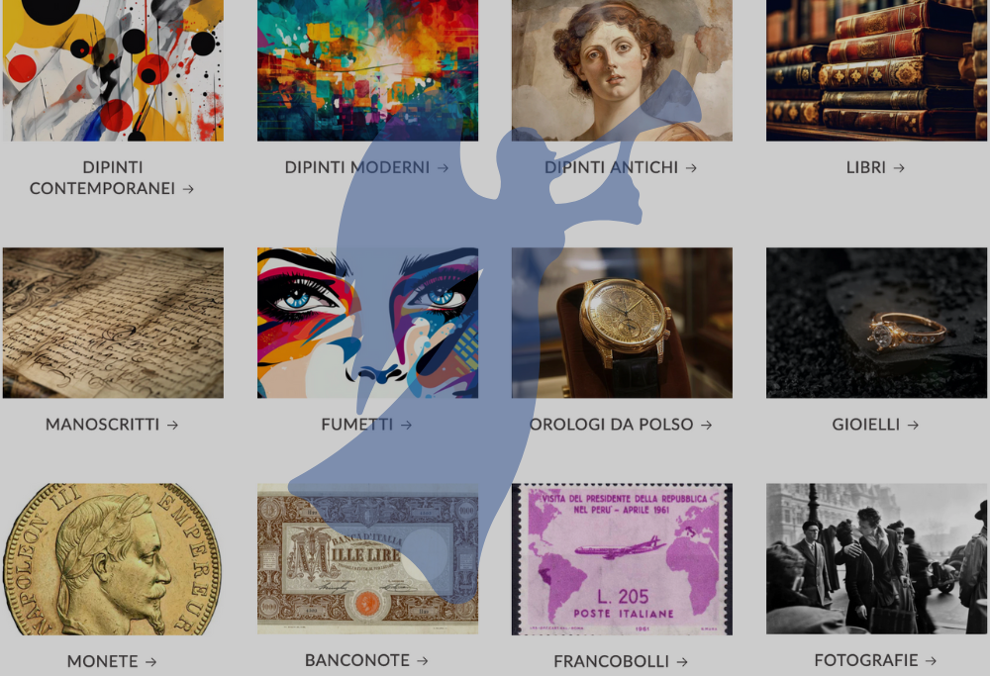This screenshot has height=676, width=990.
Task: Click the arrow next to Dipinti Moderni
Action: click(x=444, y=168)
